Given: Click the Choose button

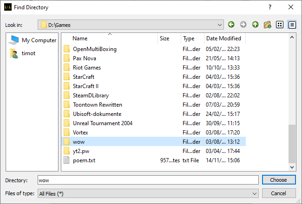Looking at the screenshot, I should click(278, 180).
